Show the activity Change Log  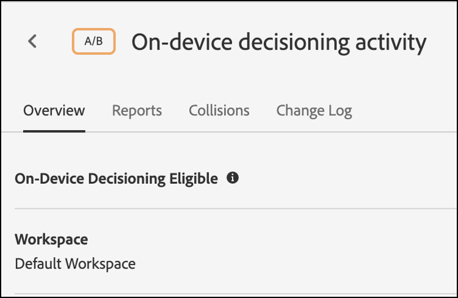(x=314, y=111)
